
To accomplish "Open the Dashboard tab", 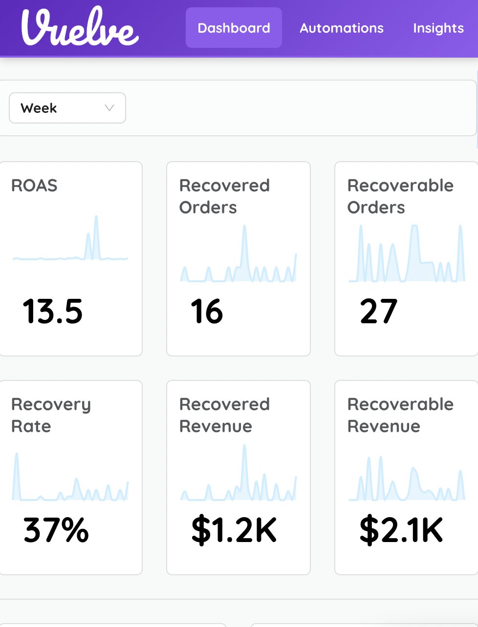I will (x=234, y=28).
